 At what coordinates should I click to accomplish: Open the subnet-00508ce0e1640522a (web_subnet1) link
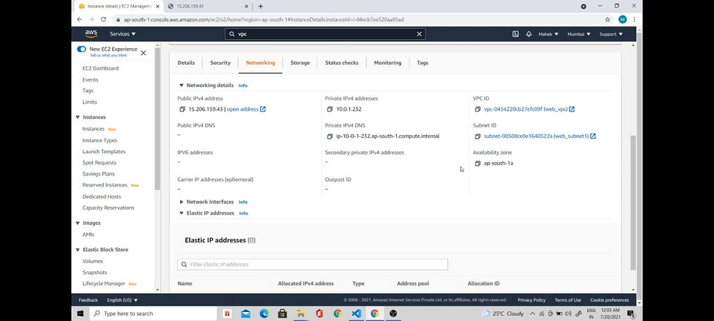click(536, 136)
